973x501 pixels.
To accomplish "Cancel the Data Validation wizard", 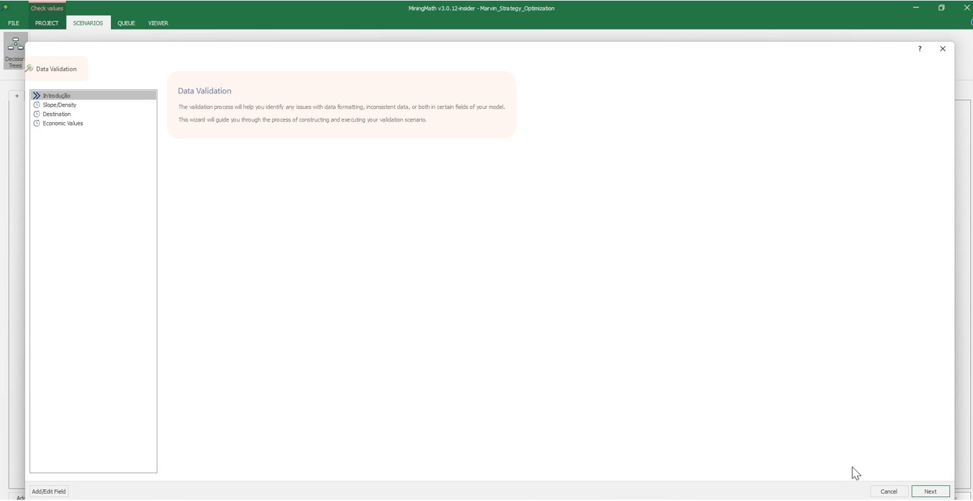I will 888,491.
